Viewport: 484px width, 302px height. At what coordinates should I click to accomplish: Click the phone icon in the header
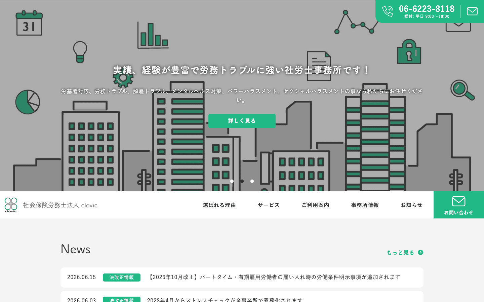[x=388, y=11]
